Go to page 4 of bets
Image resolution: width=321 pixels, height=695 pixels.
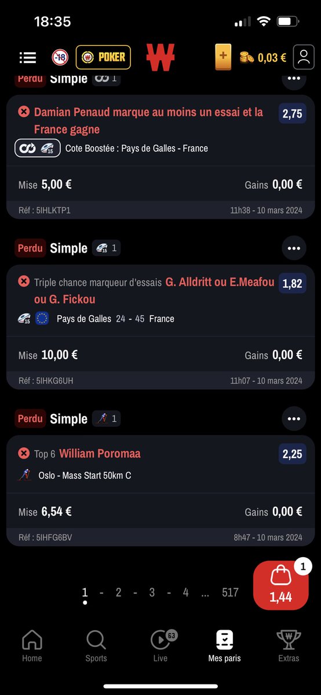click(185, 592)
